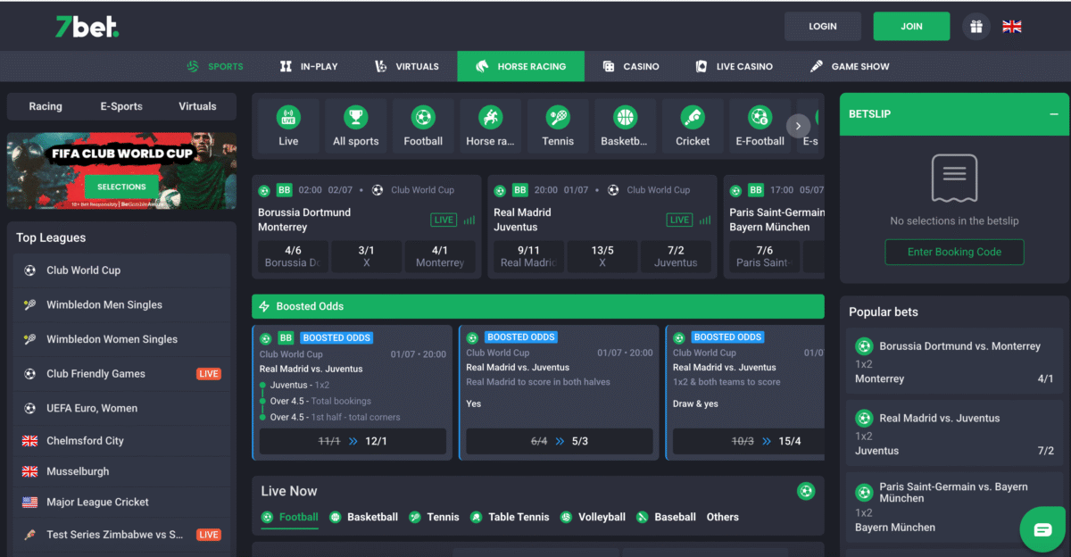This screenshot has height=557, width=1071.
Task: Add boosted 5/3 score both halves bet
Action: [560, 441]
